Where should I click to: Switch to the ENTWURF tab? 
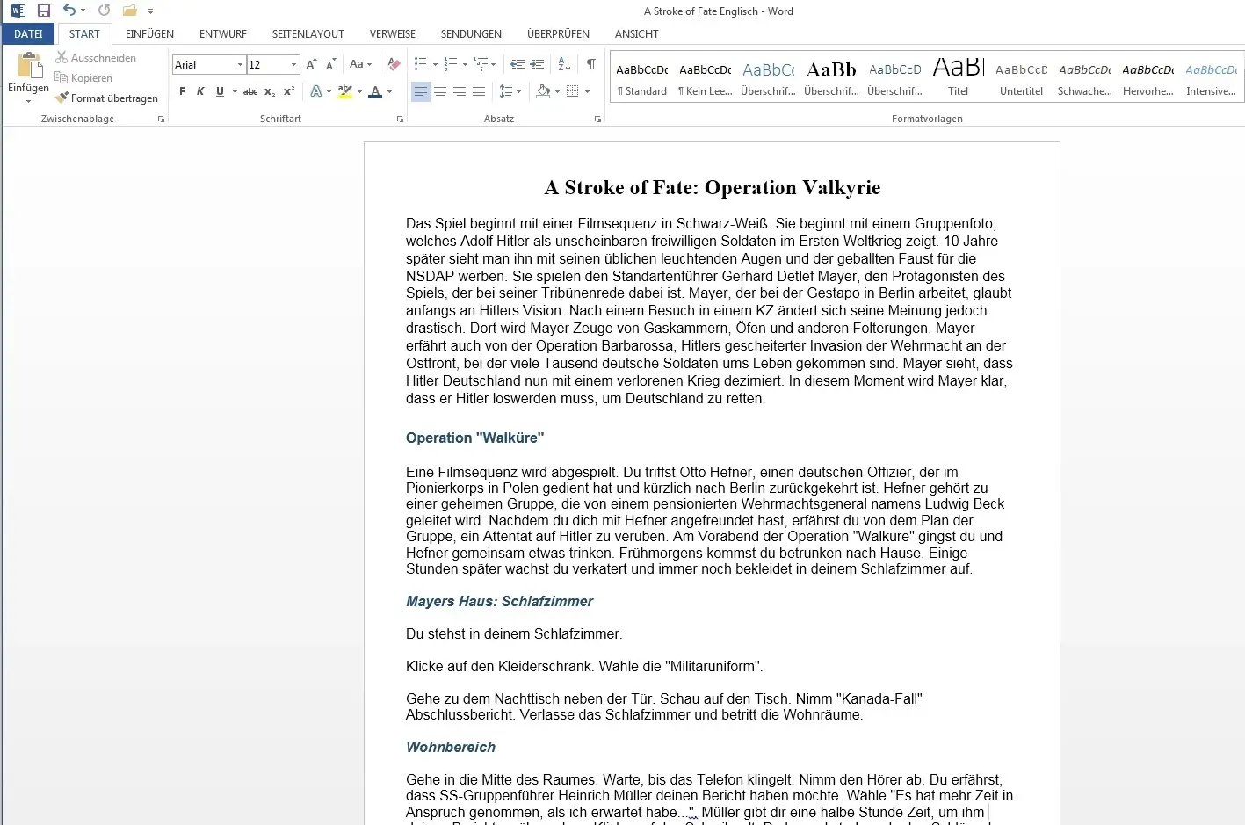tap(223, 33)
